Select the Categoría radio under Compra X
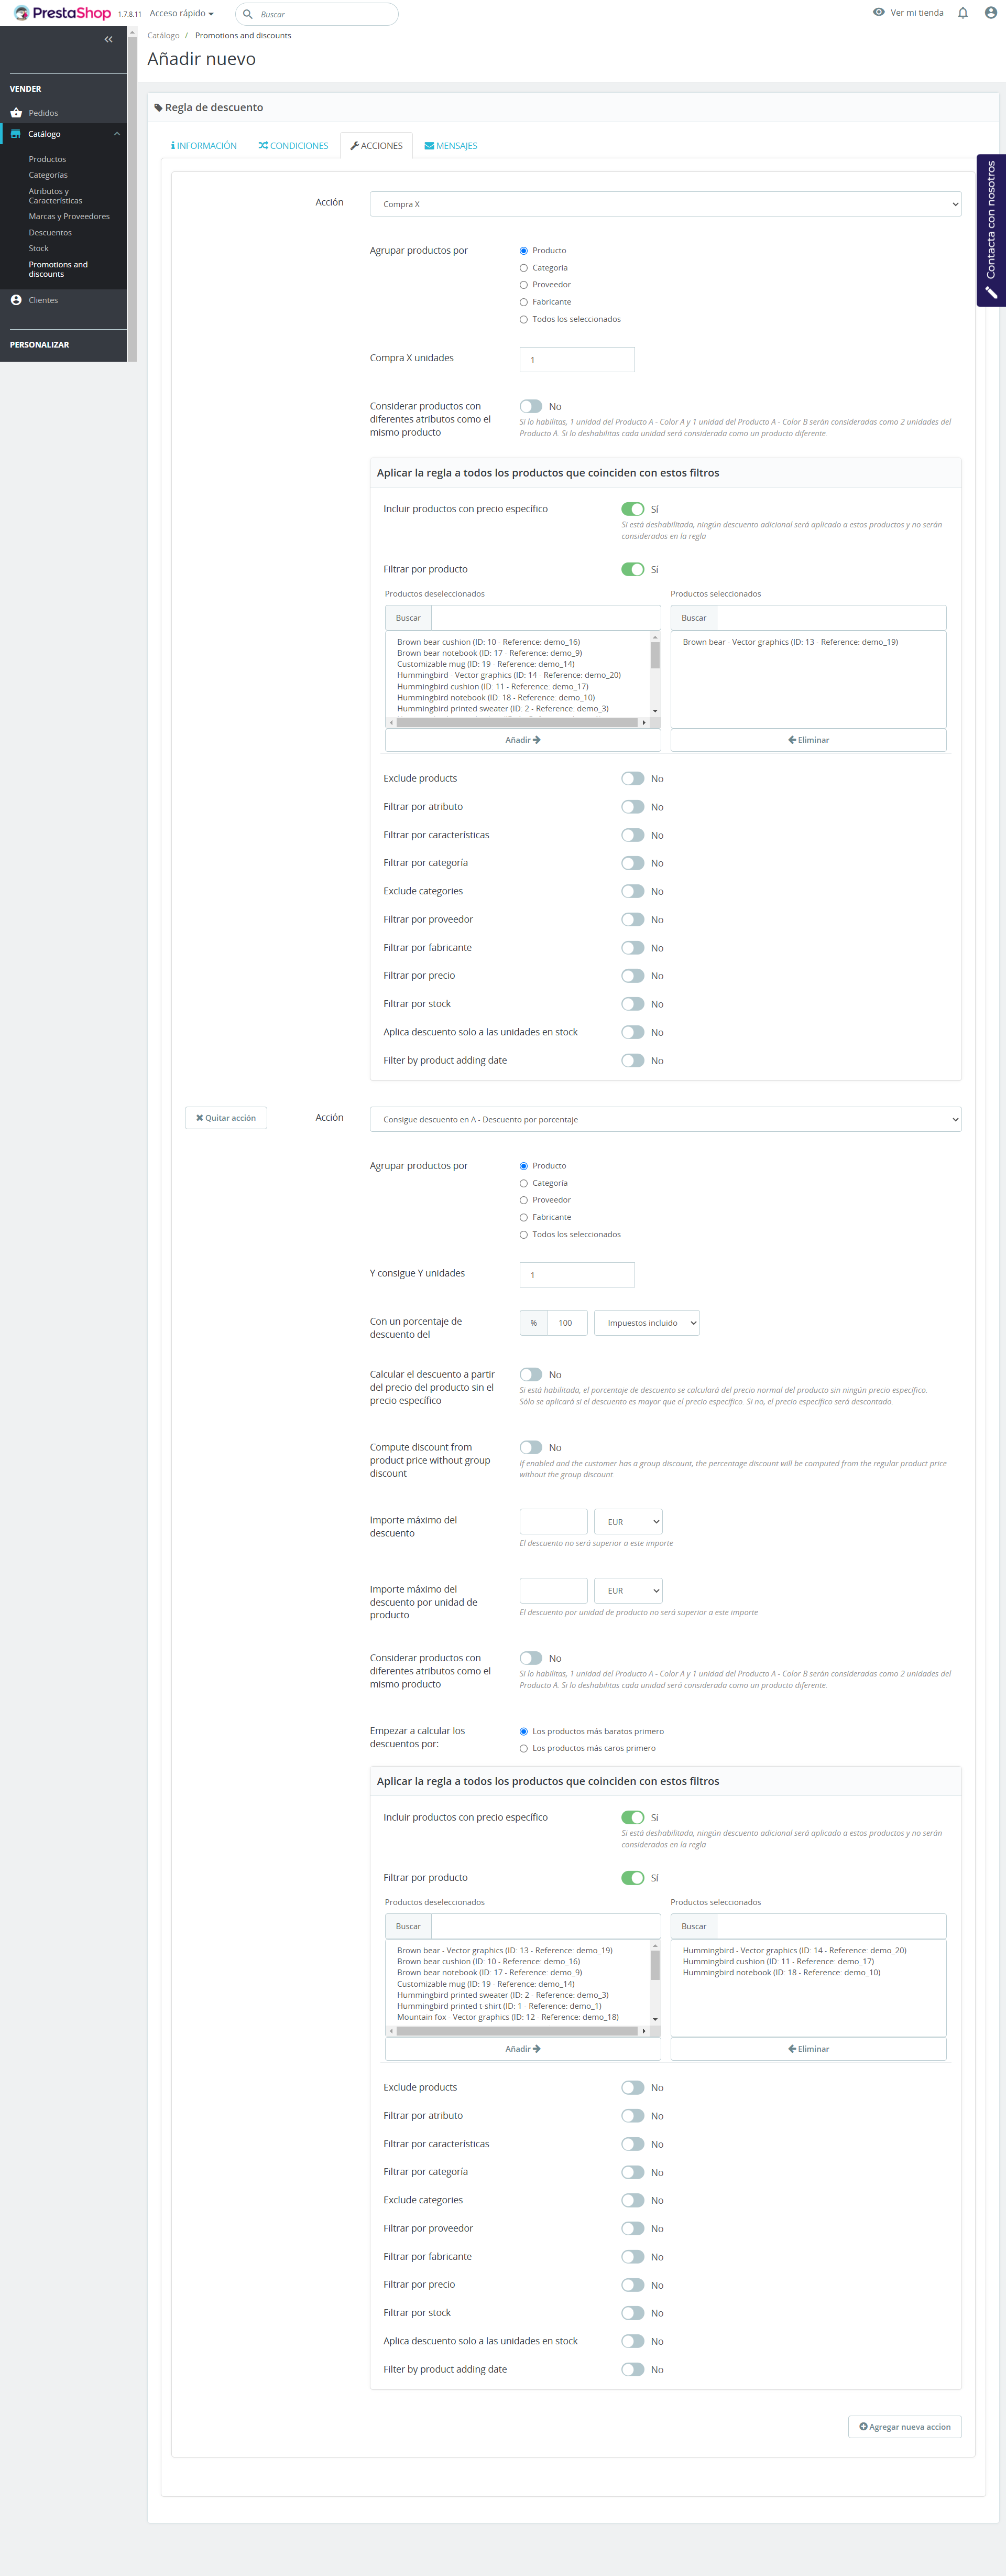1006x2576 pixels. click(x=523, y=268)
